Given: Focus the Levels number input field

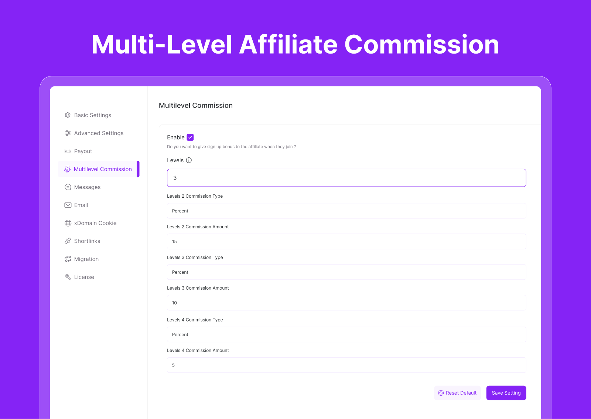Looking at the screenshot, I should tap(346, 178).
